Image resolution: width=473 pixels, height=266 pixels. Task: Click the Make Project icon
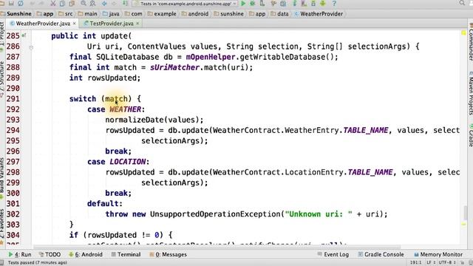click(x=125, y=3)
